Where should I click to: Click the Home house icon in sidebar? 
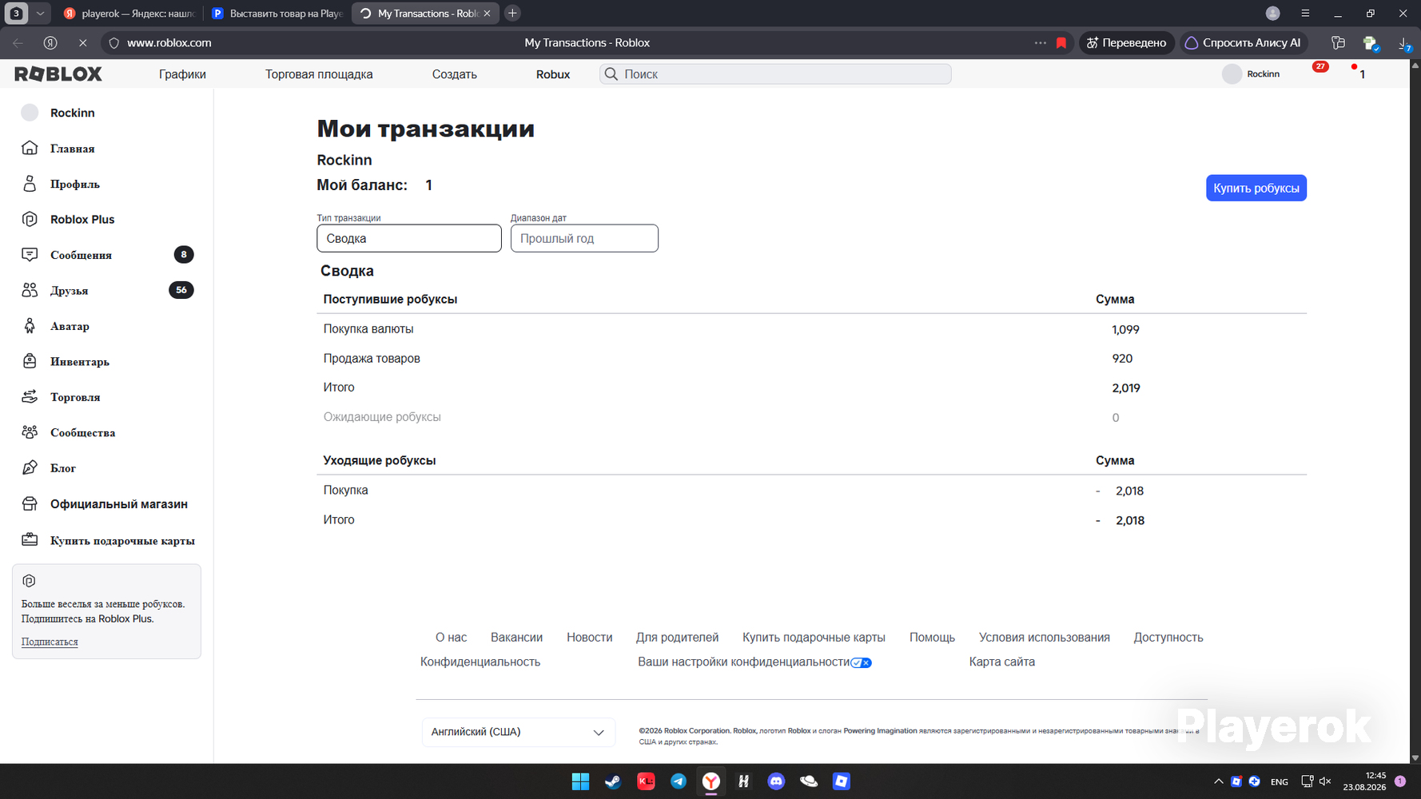point(30,148)
